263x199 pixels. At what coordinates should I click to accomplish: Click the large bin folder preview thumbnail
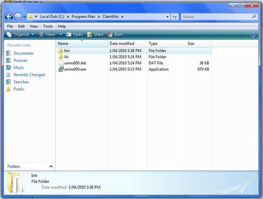pyautogui.click(x=15, y=182)
